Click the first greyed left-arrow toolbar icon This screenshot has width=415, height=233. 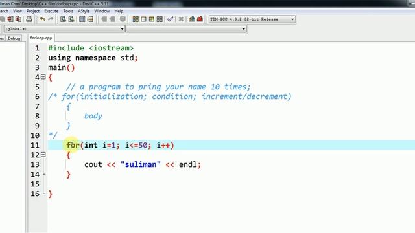coord(104,19)
